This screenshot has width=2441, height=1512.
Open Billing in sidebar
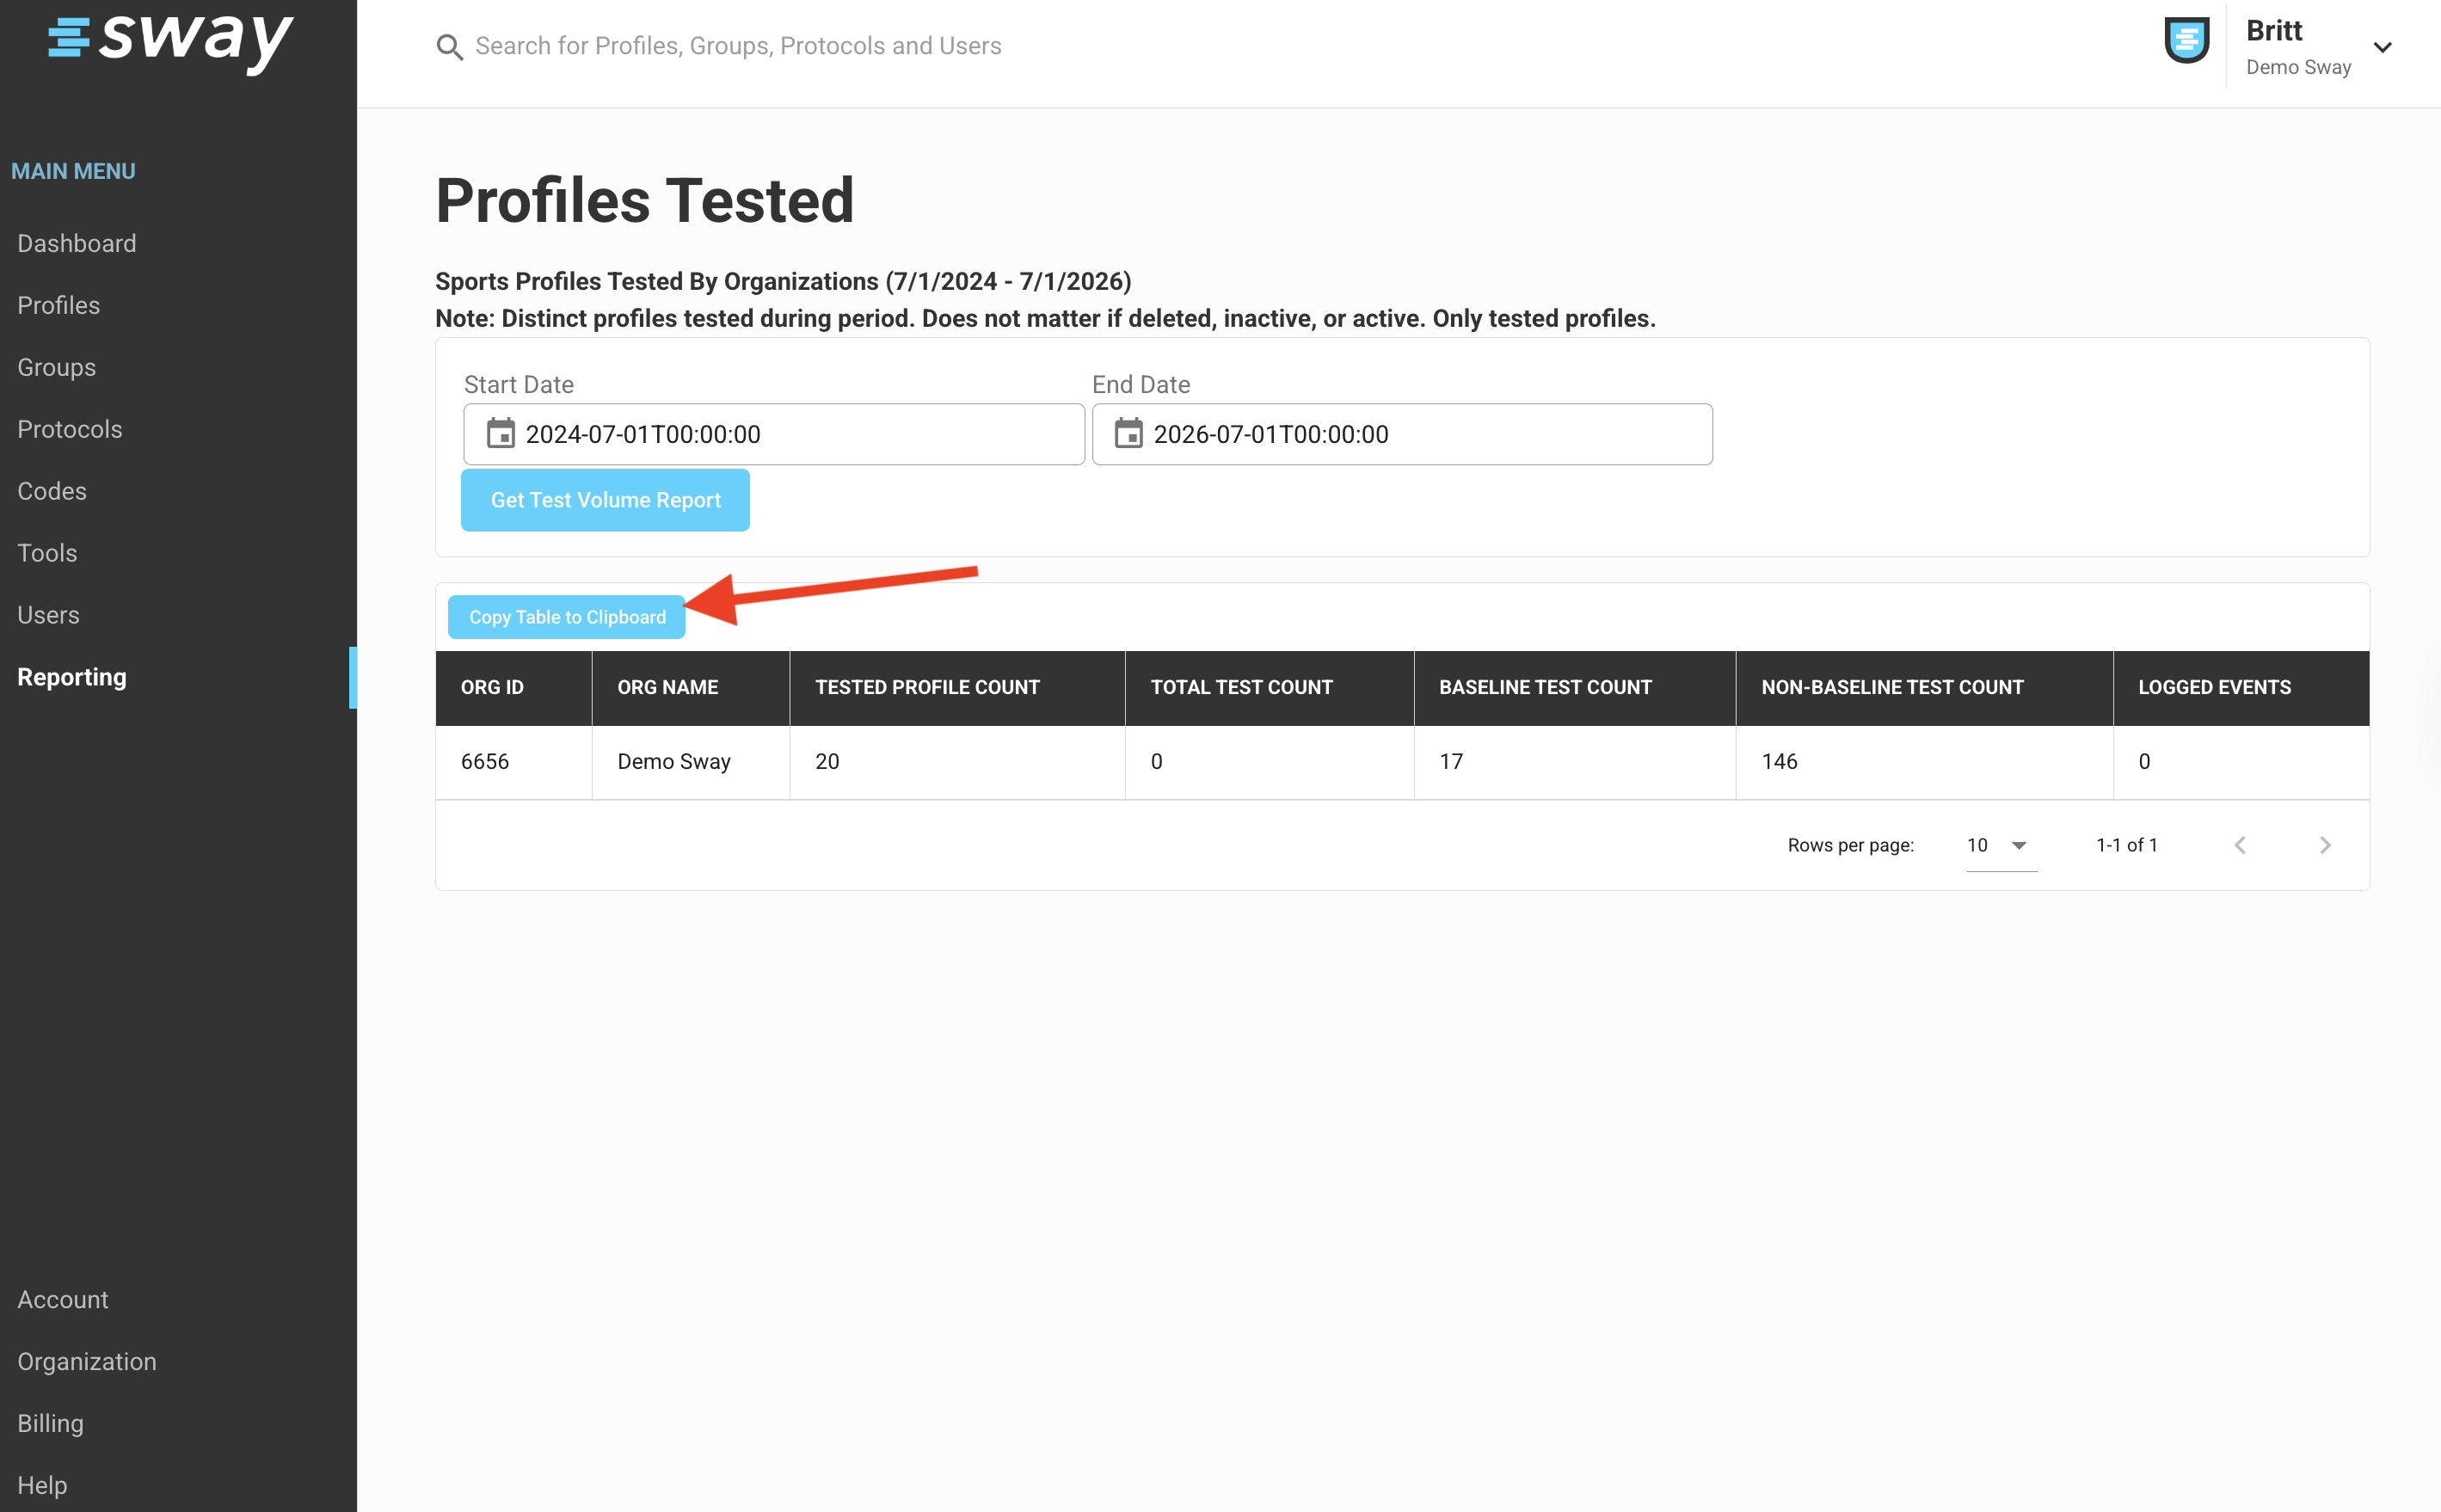click(51, 1423)
